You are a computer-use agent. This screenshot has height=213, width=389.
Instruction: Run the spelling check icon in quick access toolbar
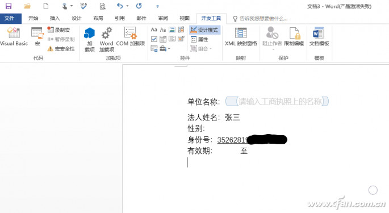[x=84, y=6]
